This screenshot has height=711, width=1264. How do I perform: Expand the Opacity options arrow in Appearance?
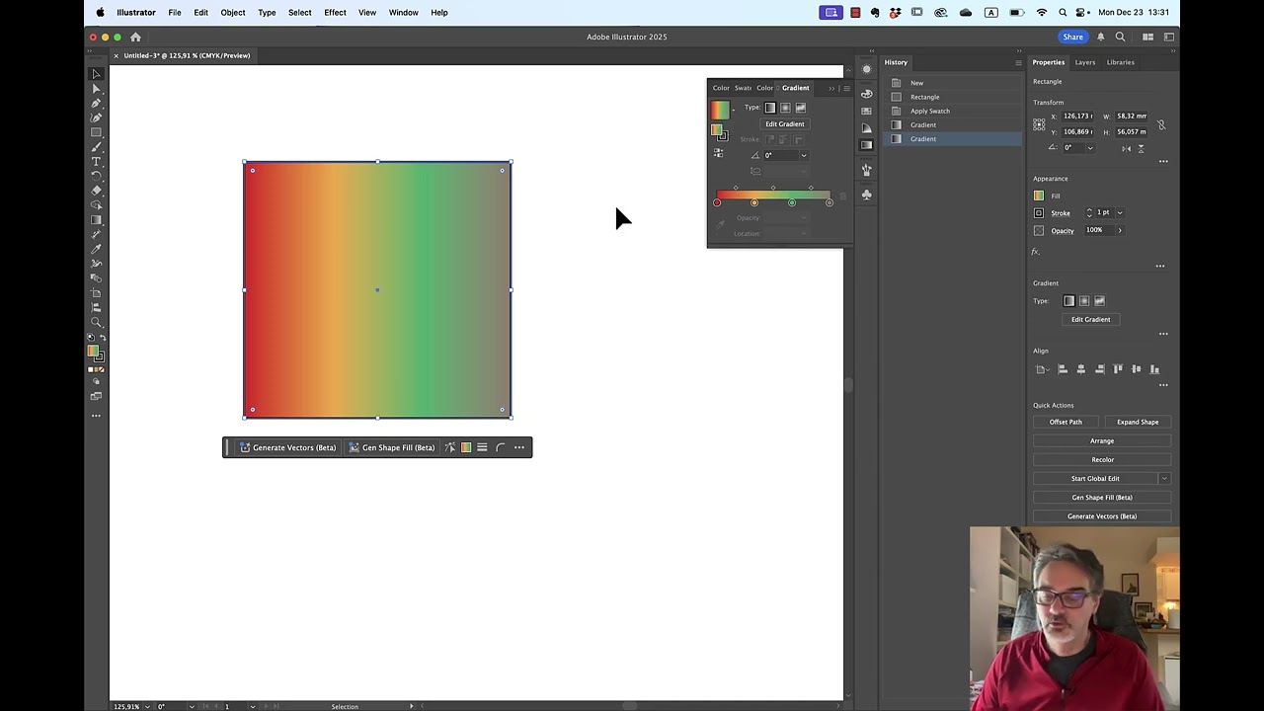1119,230
